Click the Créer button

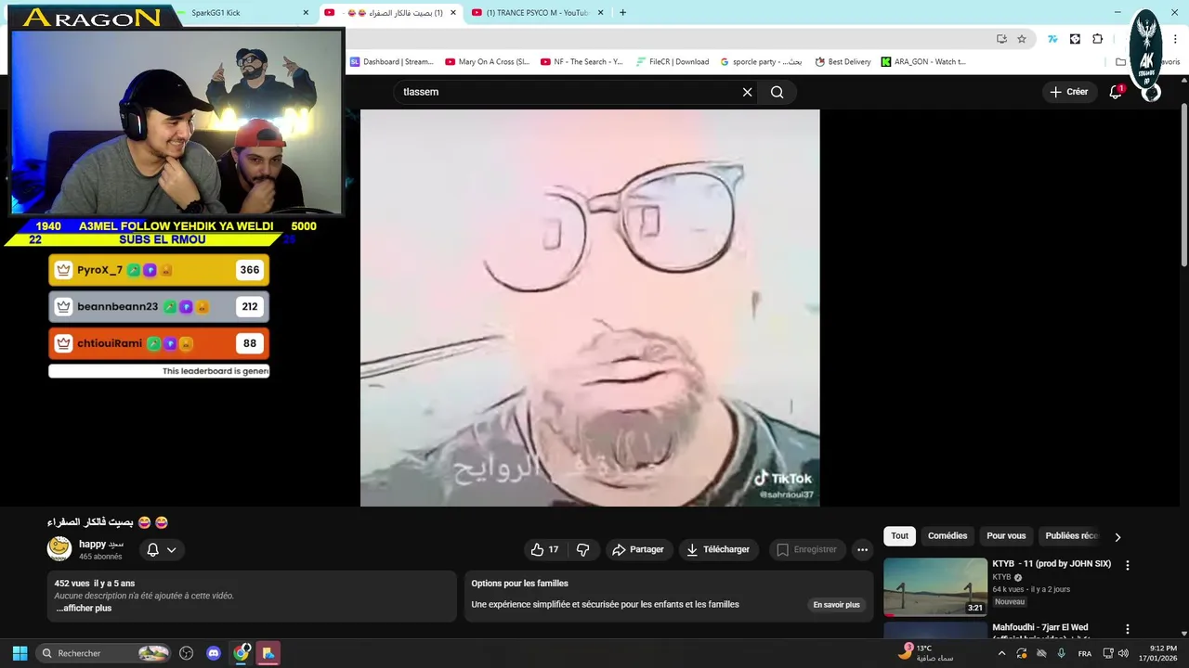point(1069,92)
